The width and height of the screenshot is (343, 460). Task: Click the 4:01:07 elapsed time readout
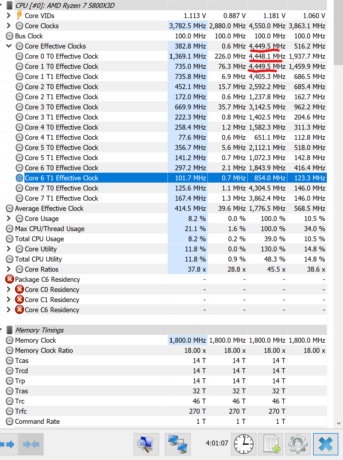click(x=217, y=443)
